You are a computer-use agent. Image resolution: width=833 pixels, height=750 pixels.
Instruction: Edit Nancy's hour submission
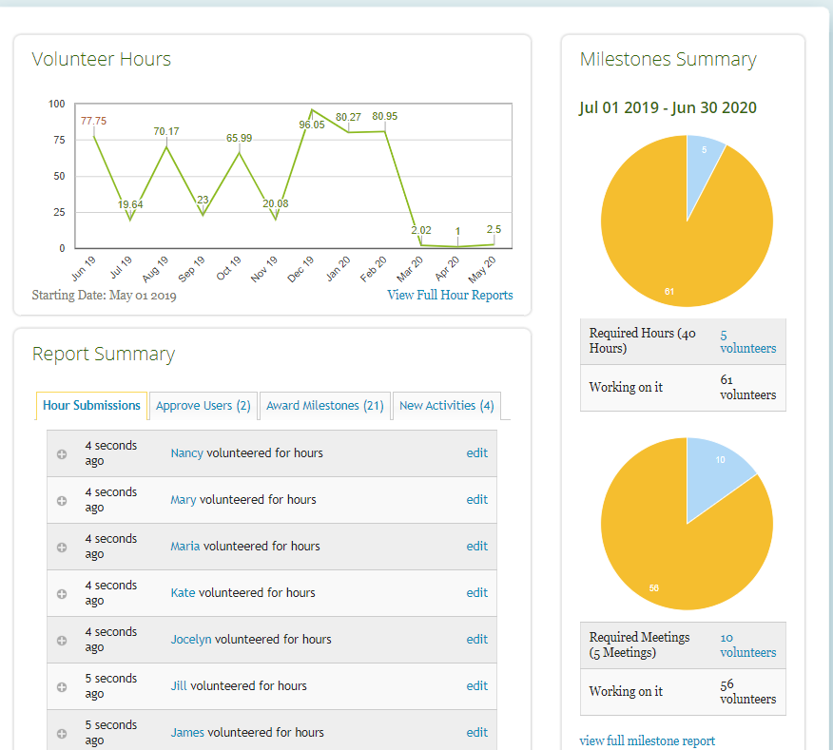[476, 453]
